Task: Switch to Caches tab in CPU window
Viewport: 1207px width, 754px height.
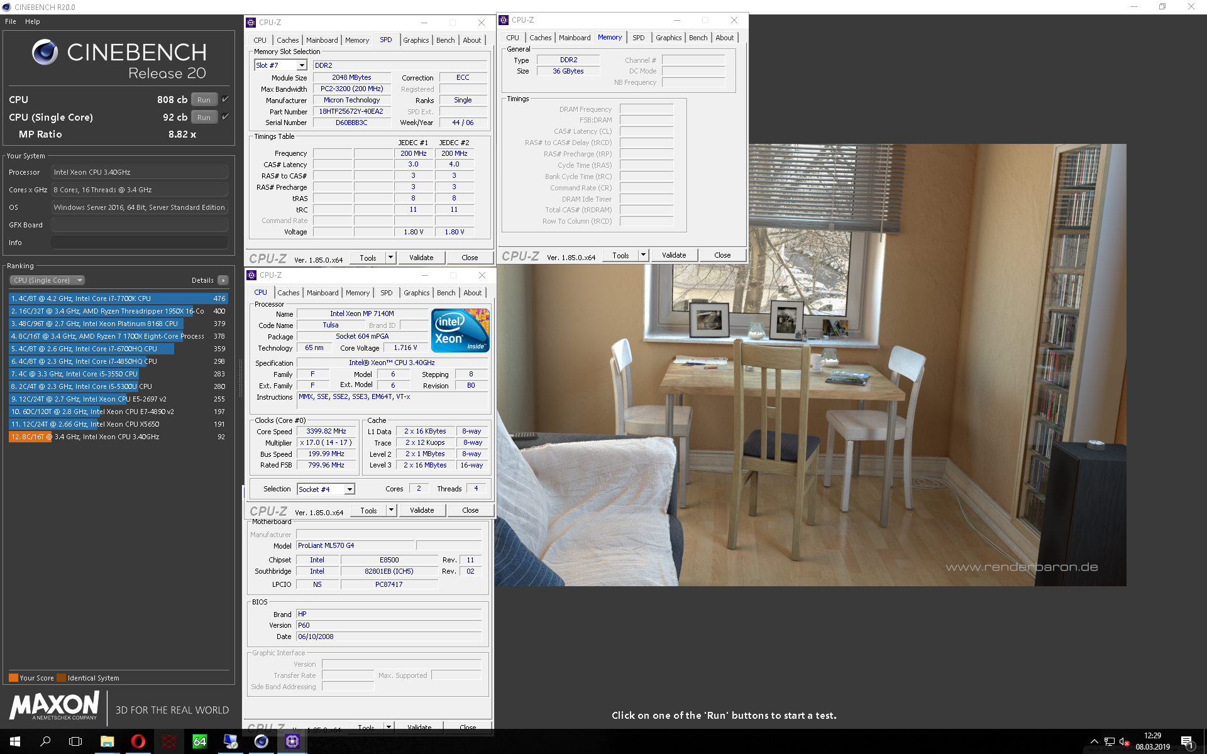Action: tap(289, 293)
